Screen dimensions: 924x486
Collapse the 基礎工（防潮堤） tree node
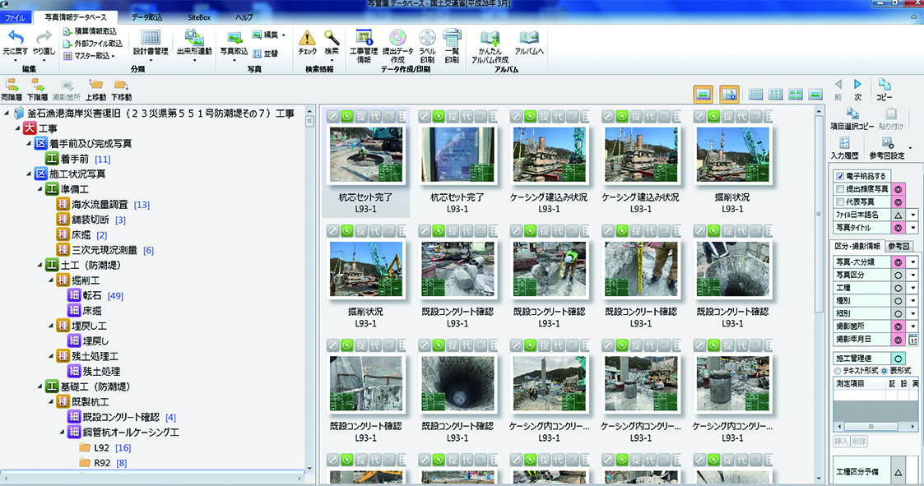point(40,386)
